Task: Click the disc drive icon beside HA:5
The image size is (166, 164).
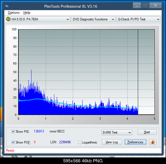Action: click(x=8, y=19)
